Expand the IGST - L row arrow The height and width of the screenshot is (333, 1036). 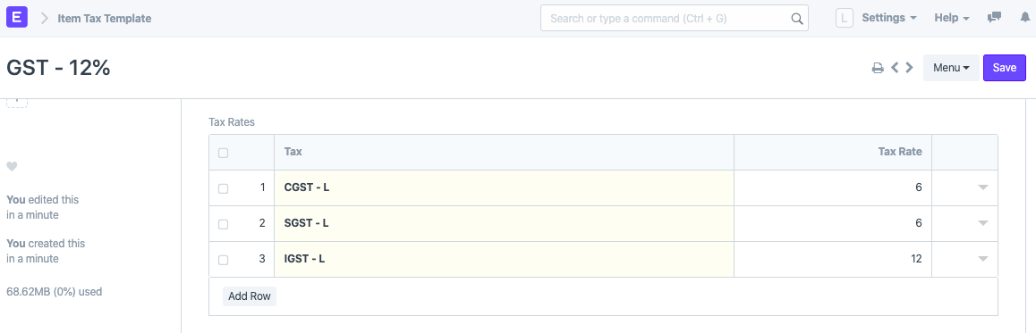[x=982, y=259]
